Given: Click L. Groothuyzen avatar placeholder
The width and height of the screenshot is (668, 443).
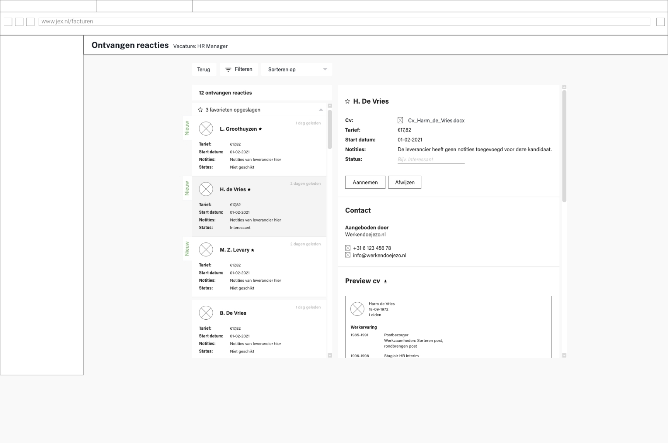Looking at the screenshot, I should coord(206,129).
